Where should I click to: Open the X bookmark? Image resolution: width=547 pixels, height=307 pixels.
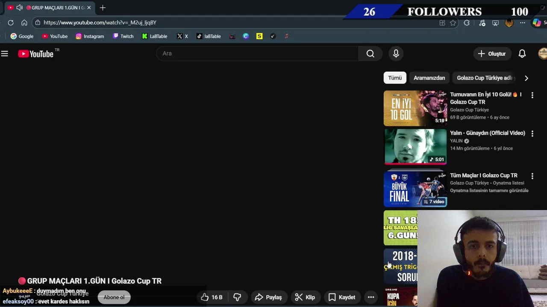coord(182,36)
